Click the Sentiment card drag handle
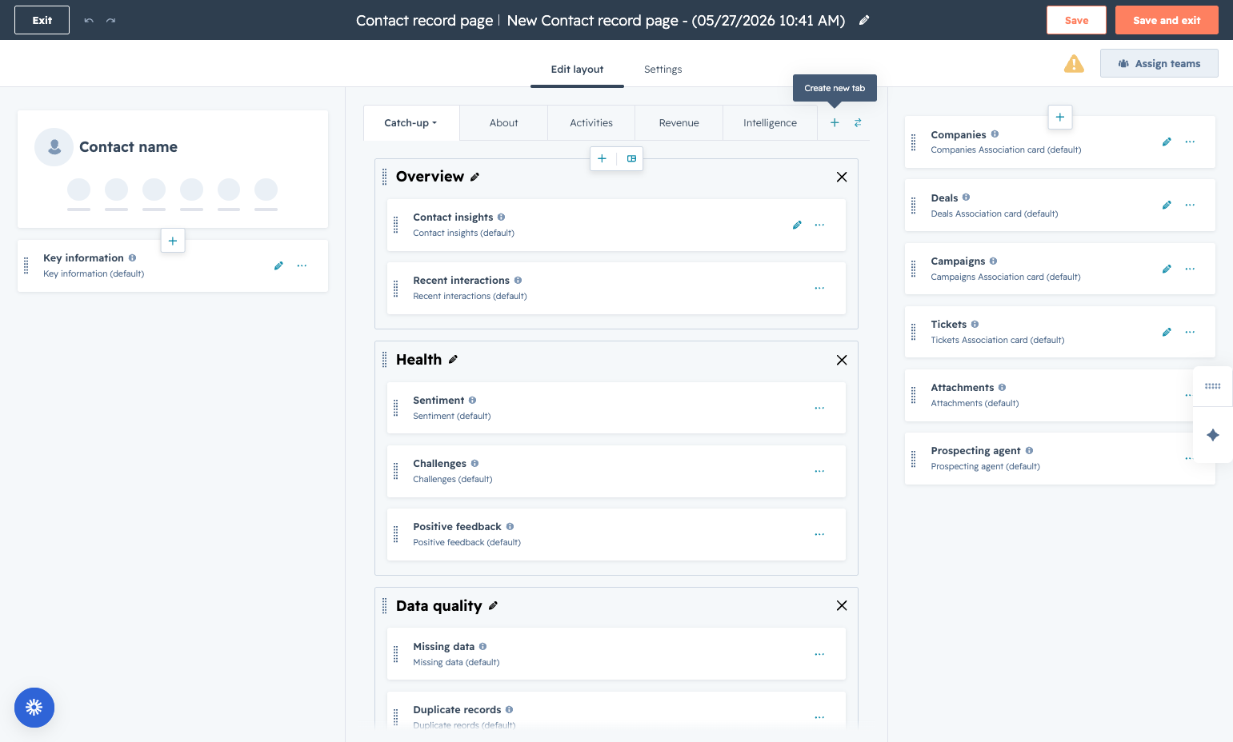This screenshot has height=742, width=1233. pos(395,408)
